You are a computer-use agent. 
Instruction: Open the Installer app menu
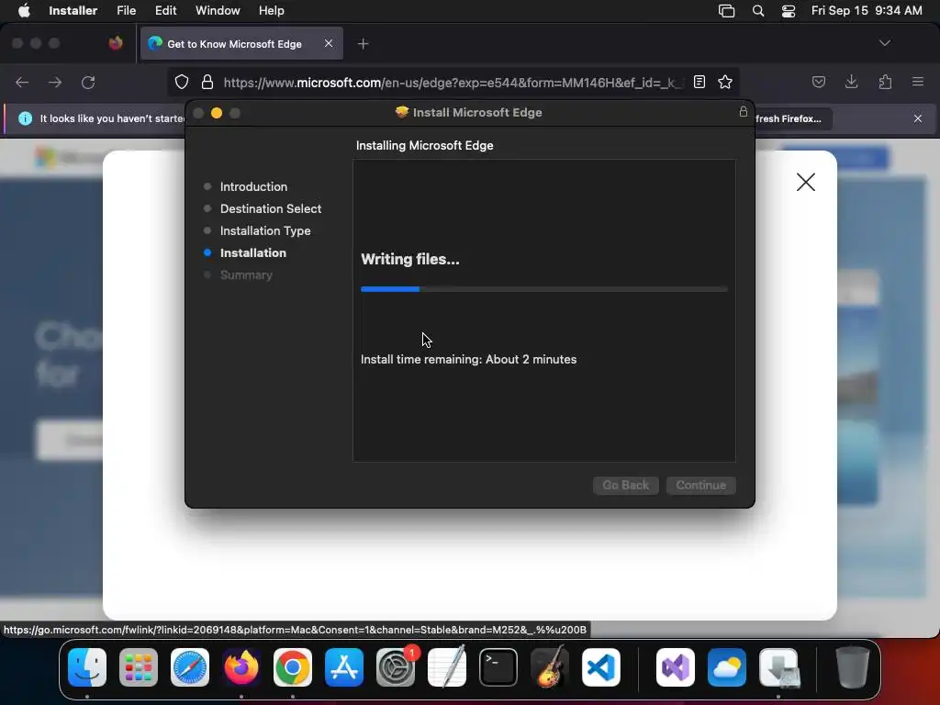(x=73, y=11)
